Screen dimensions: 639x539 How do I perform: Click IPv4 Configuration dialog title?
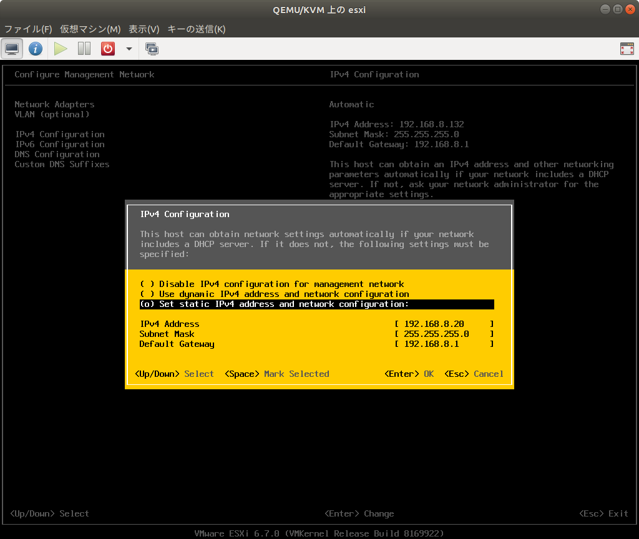coord(185,215)
